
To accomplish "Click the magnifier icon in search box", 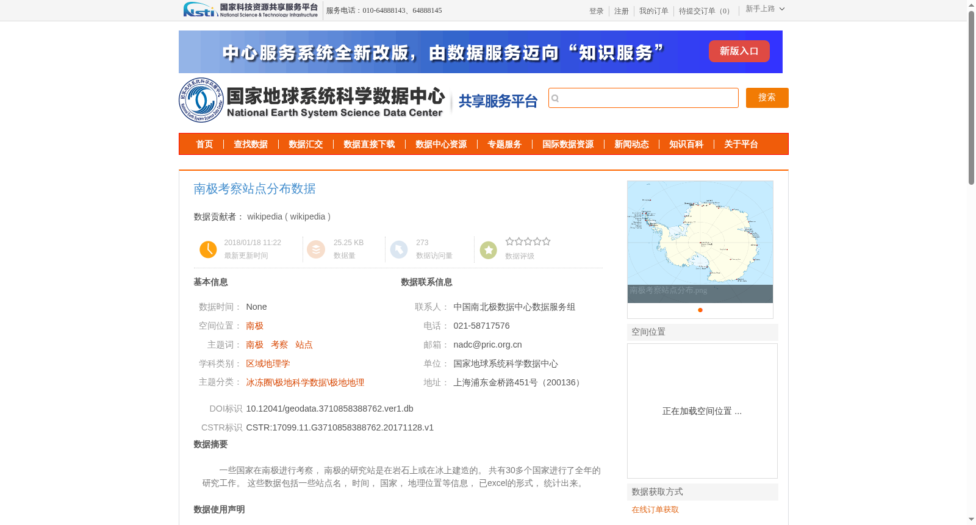I will coord(555,98).
